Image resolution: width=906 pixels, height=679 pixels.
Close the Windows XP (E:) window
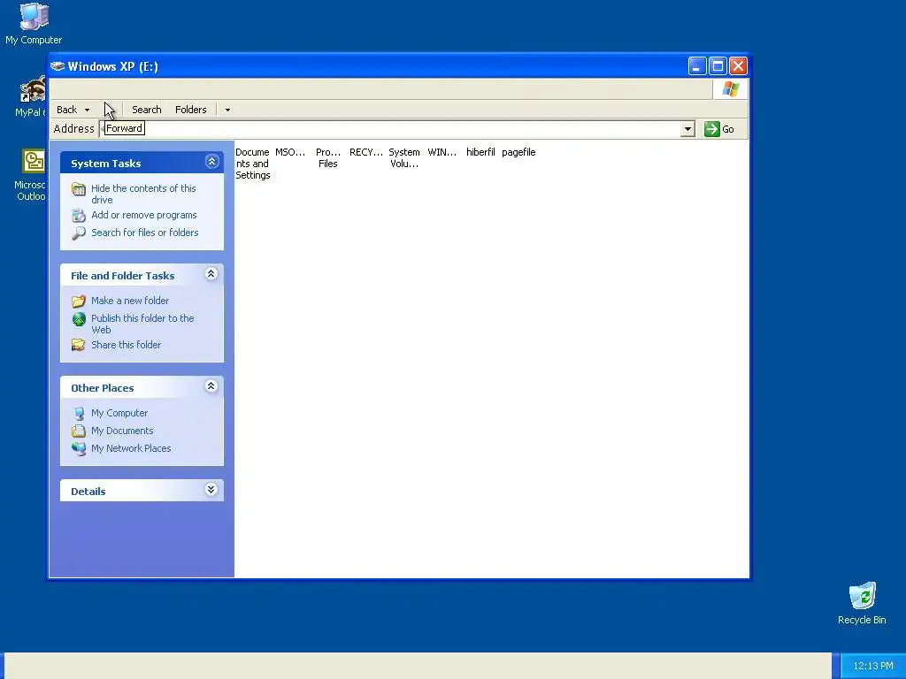[x=738, y=65]
